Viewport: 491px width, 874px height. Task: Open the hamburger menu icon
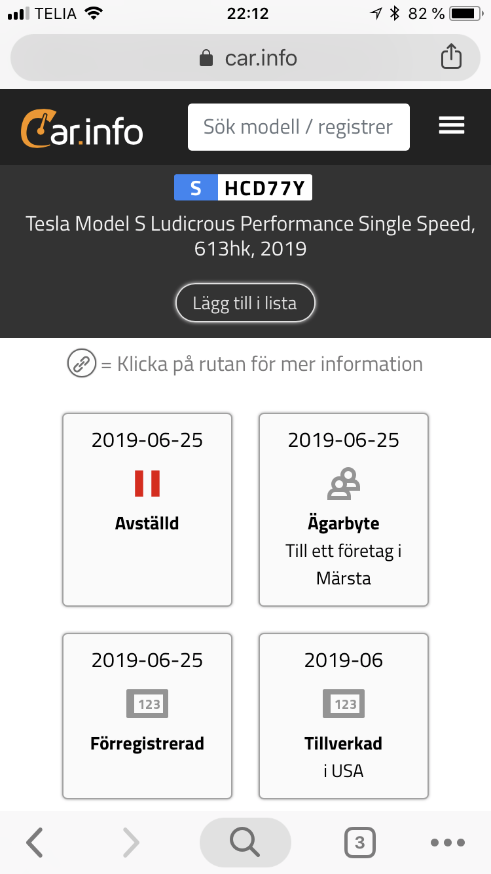click(x=452, y=126)
